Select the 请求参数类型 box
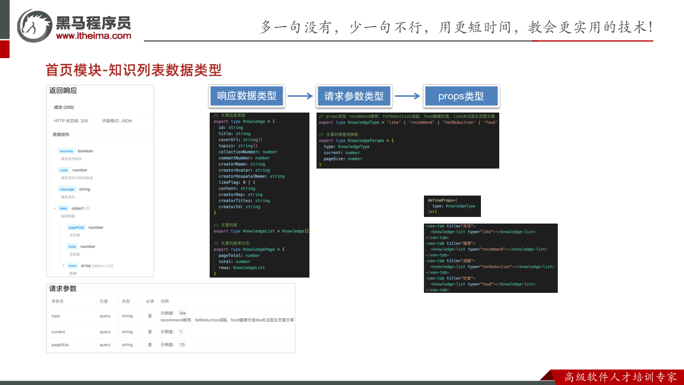 tap(354, 96)
